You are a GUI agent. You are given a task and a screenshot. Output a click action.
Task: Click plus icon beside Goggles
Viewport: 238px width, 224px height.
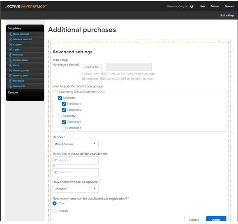point(10,44)
